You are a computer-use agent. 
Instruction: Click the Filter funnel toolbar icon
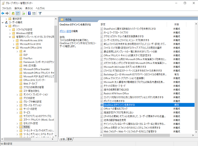[x=40, y=13]
